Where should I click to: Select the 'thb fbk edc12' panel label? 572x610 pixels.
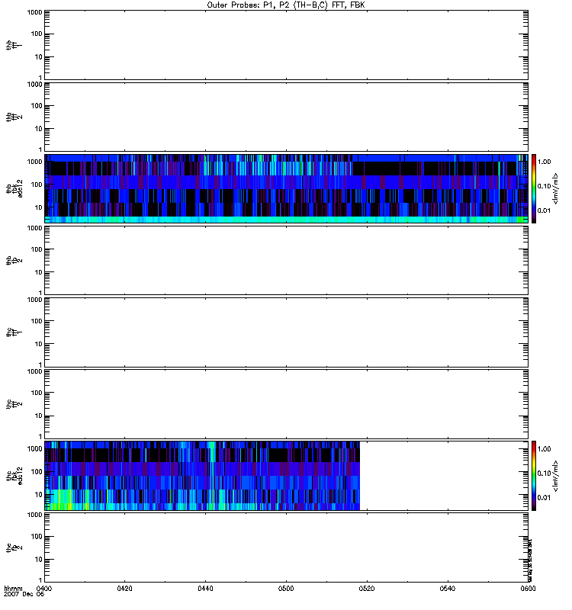tap(14, 188)
